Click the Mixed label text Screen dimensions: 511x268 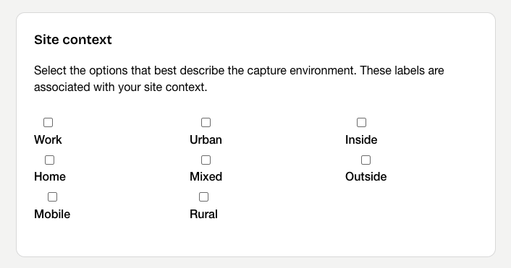pos(206,176)
